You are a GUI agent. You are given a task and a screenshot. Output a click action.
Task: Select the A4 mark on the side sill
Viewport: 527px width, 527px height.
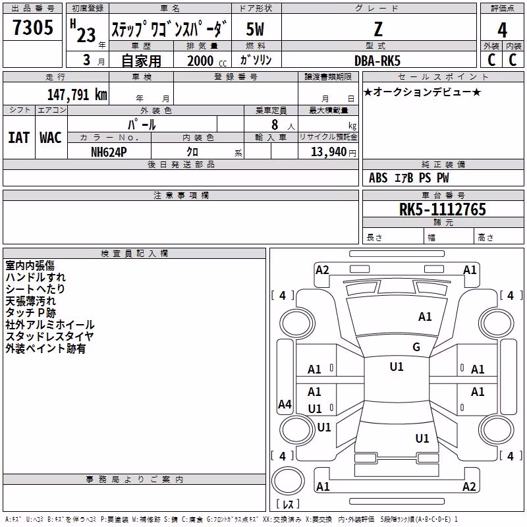(285, 404)
